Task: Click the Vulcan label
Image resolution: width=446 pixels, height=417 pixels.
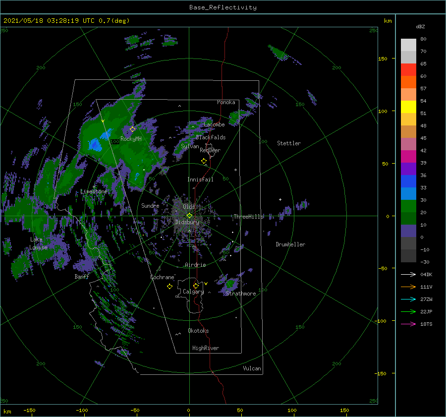Action: 252,368
